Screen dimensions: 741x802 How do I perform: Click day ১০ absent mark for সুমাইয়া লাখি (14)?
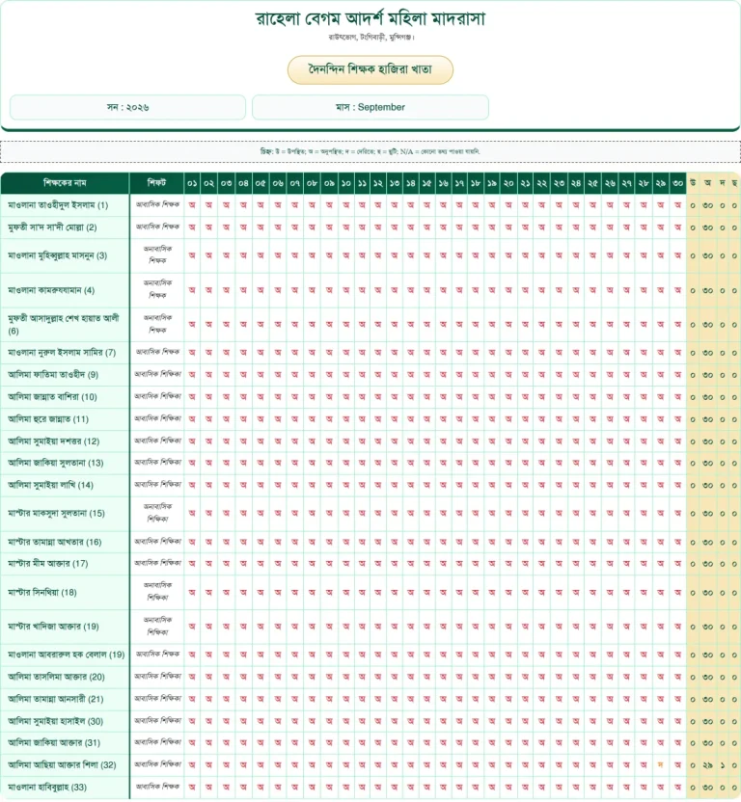[345, 484]
